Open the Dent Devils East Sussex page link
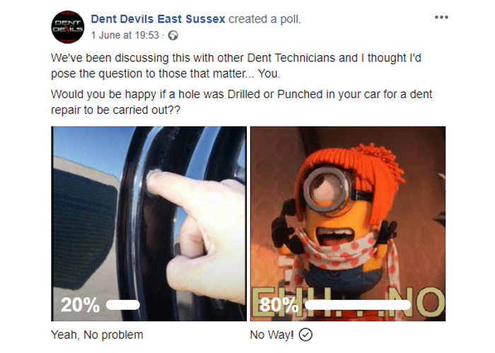This screenshot has width=495, height=353. pos(158,19)
